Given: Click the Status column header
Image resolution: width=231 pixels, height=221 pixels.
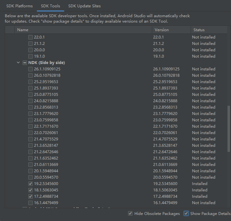Looking at the screenshot, I should (208, 30).
